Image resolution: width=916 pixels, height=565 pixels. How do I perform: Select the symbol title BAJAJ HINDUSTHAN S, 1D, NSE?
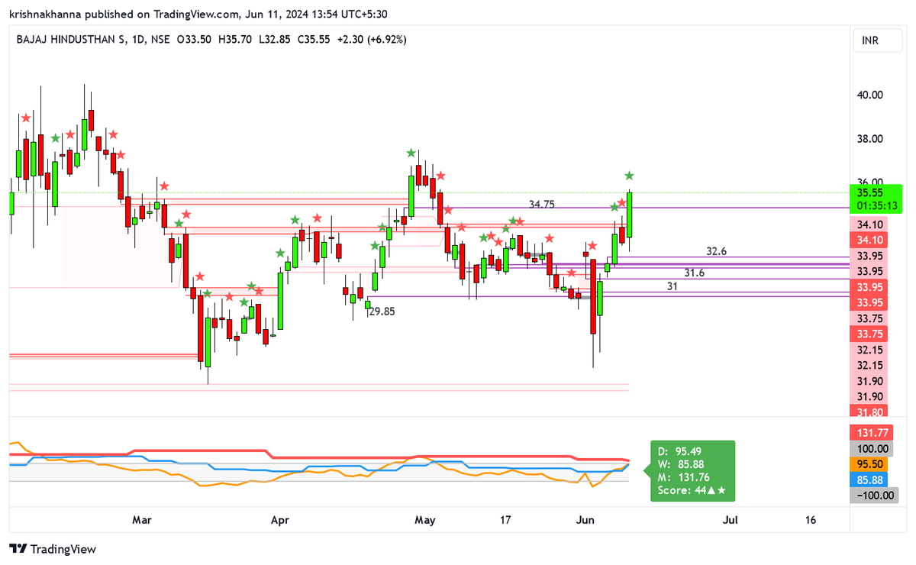coord(93,39)
